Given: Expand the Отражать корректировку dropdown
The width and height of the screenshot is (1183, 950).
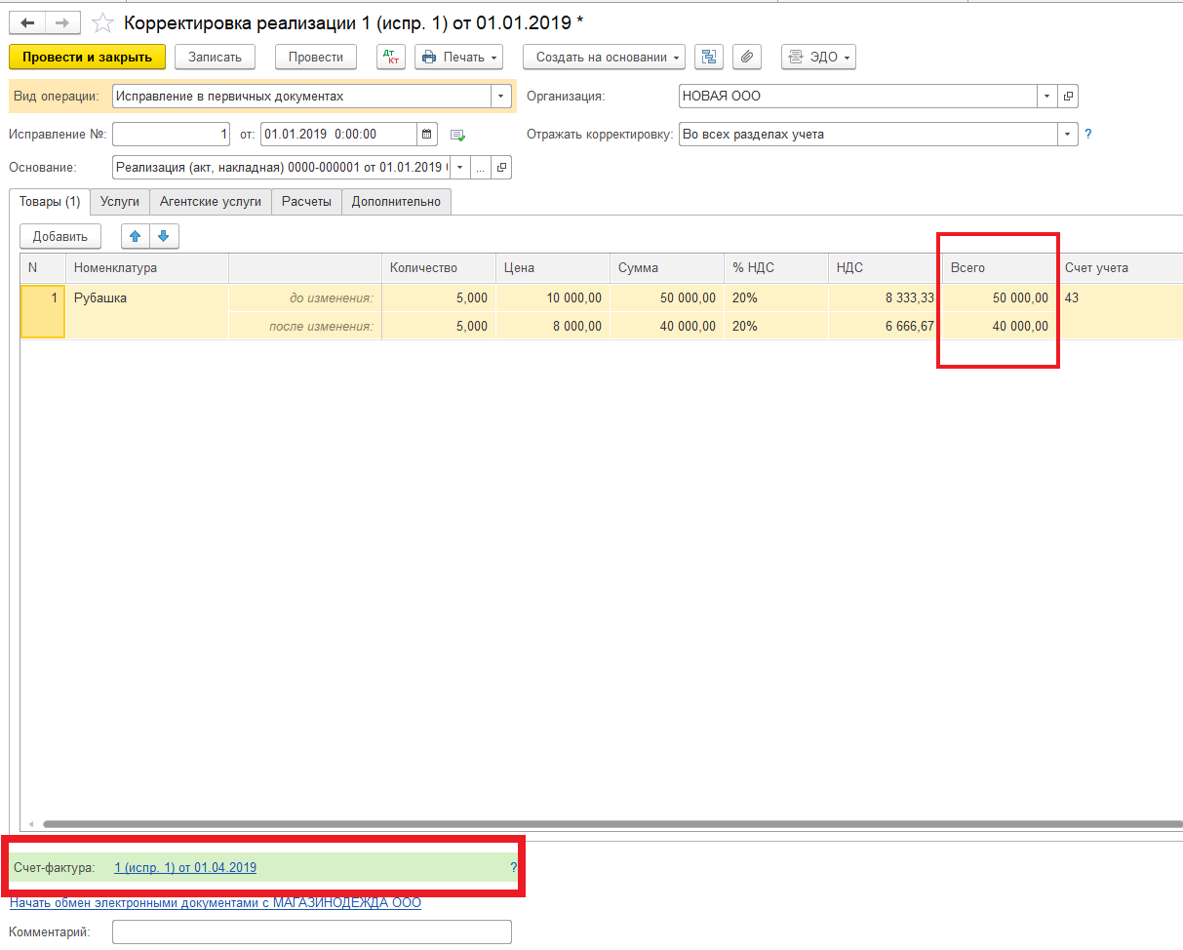Looking at the screenshot, I should click(x=1068, y=135).
